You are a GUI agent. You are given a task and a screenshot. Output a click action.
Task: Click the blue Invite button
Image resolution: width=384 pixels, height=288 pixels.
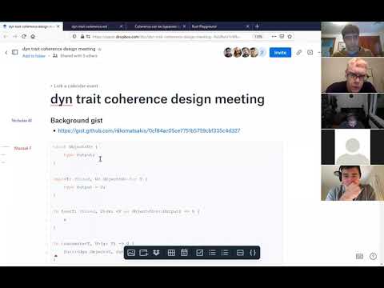click(280, 53)
